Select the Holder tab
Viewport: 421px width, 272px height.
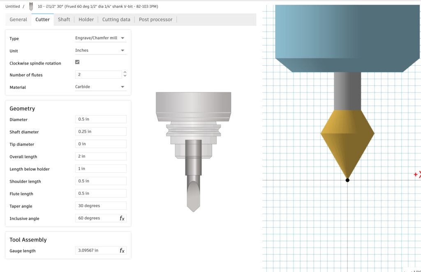click(86, 20)
